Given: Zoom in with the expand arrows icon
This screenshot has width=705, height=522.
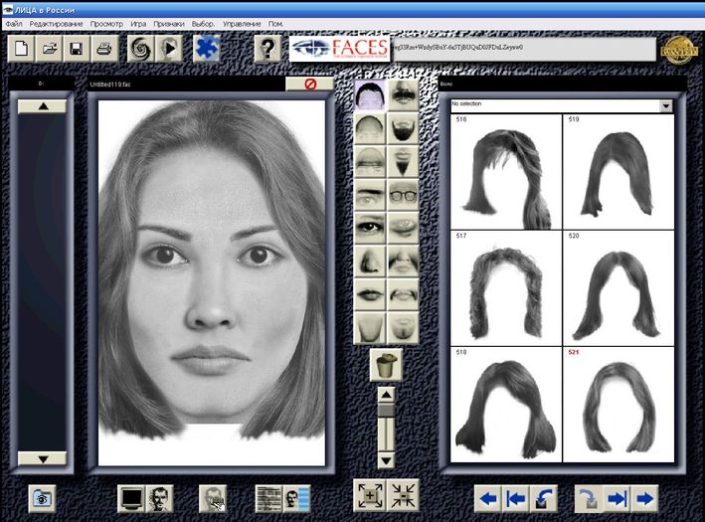Looking at the screenshot, I should pyautogui.click(x=370, y=495).
